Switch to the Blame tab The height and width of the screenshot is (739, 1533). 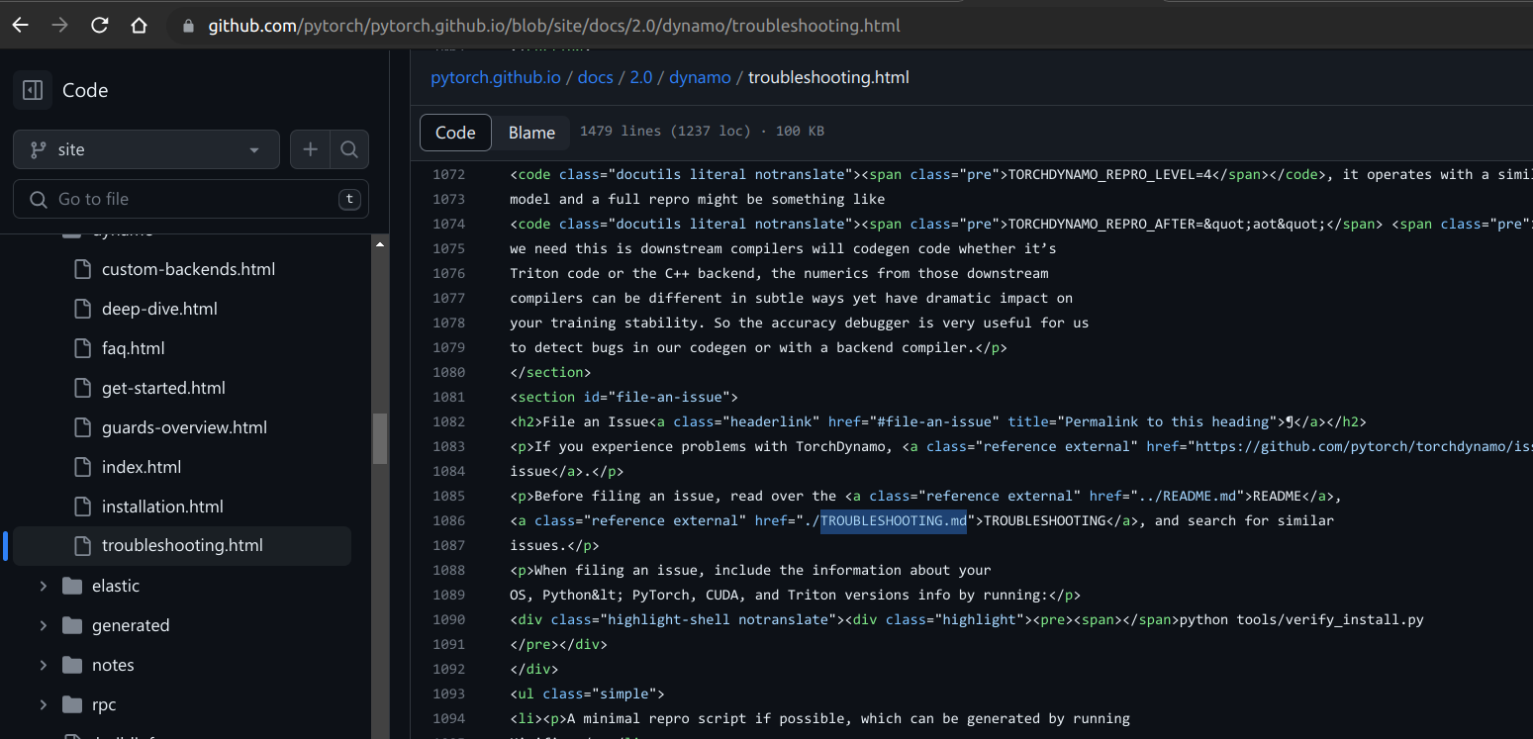(x=531, y=132)
